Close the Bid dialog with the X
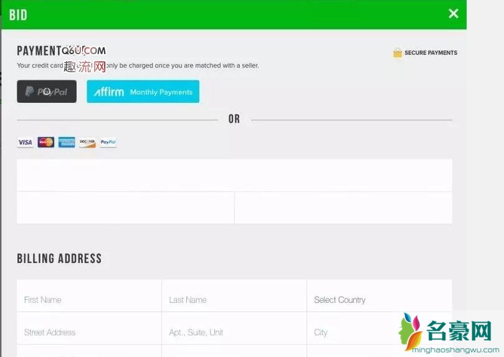This screenshot has height=357, width=504. [454, 14]
